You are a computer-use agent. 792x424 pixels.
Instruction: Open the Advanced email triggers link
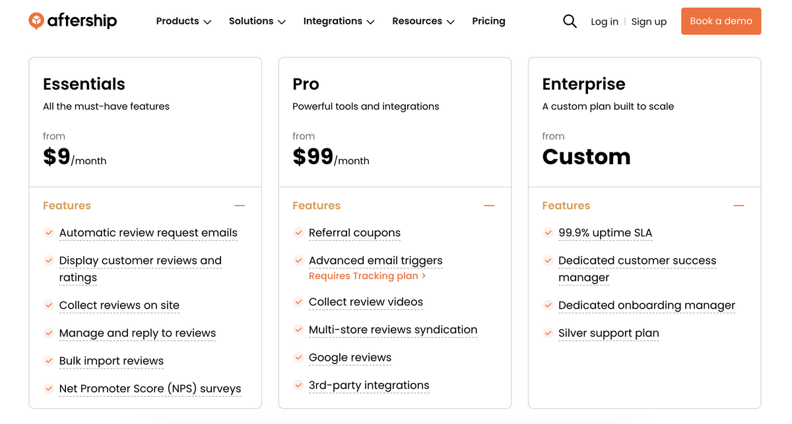[376, 260]
